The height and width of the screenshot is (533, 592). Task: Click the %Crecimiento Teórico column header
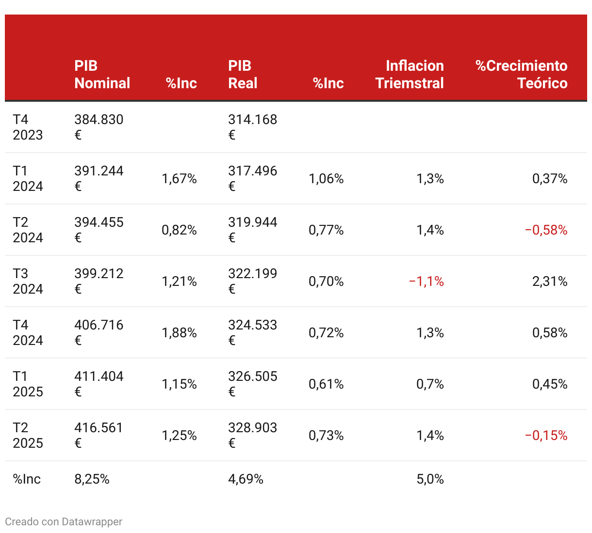pyautogui.click(x=521, y=75)
